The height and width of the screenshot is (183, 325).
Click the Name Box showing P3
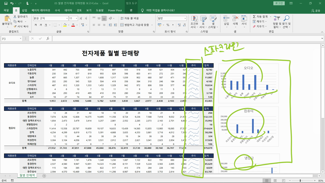point(12,39)
